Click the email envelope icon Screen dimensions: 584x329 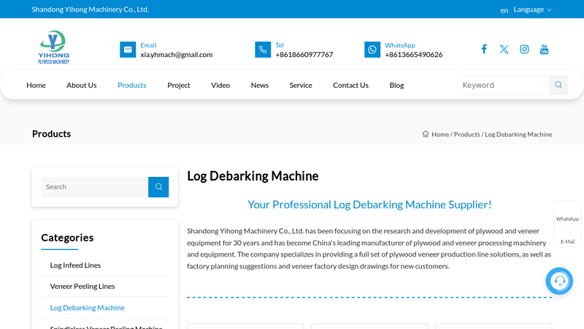(x=128, y=50)
